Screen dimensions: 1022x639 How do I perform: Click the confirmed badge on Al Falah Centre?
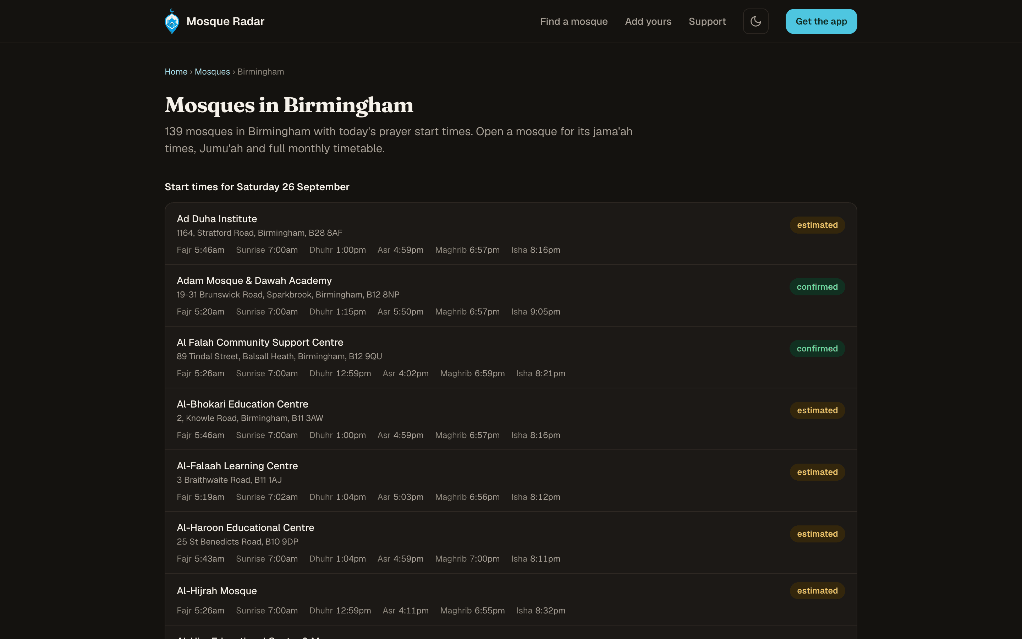[x=817, y=349]
